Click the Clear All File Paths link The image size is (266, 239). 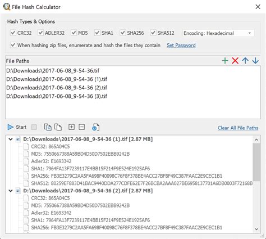point(238,128)
